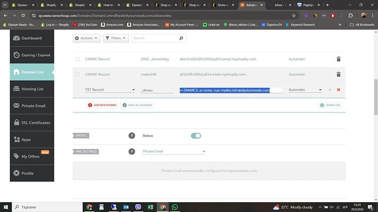
Task: Click the page vertical scrollbar
Action: click(x=376, y=97)
